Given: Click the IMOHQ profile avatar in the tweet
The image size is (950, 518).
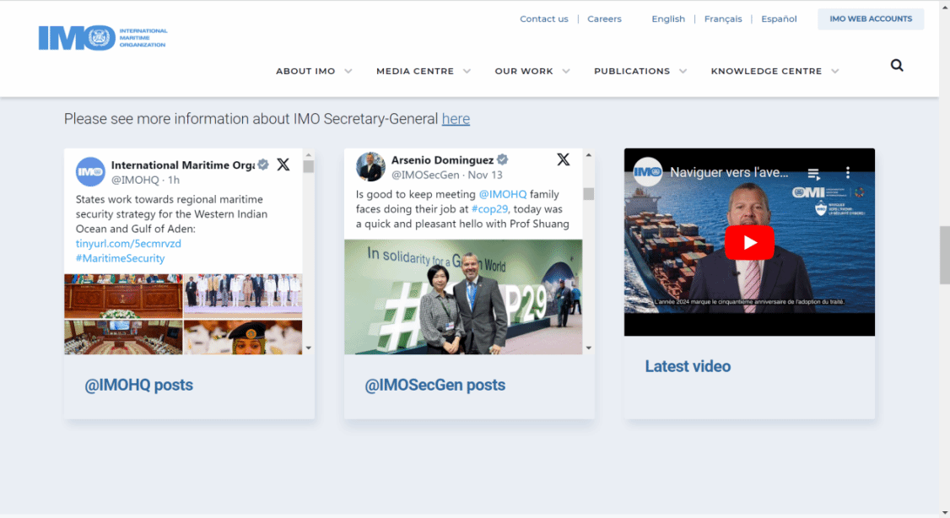Looking at the screenshot, I should (90, 172).
